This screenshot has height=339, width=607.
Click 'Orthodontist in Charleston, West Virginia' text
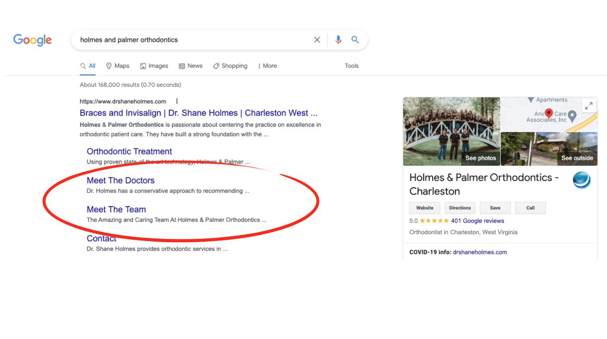point(463,232)
